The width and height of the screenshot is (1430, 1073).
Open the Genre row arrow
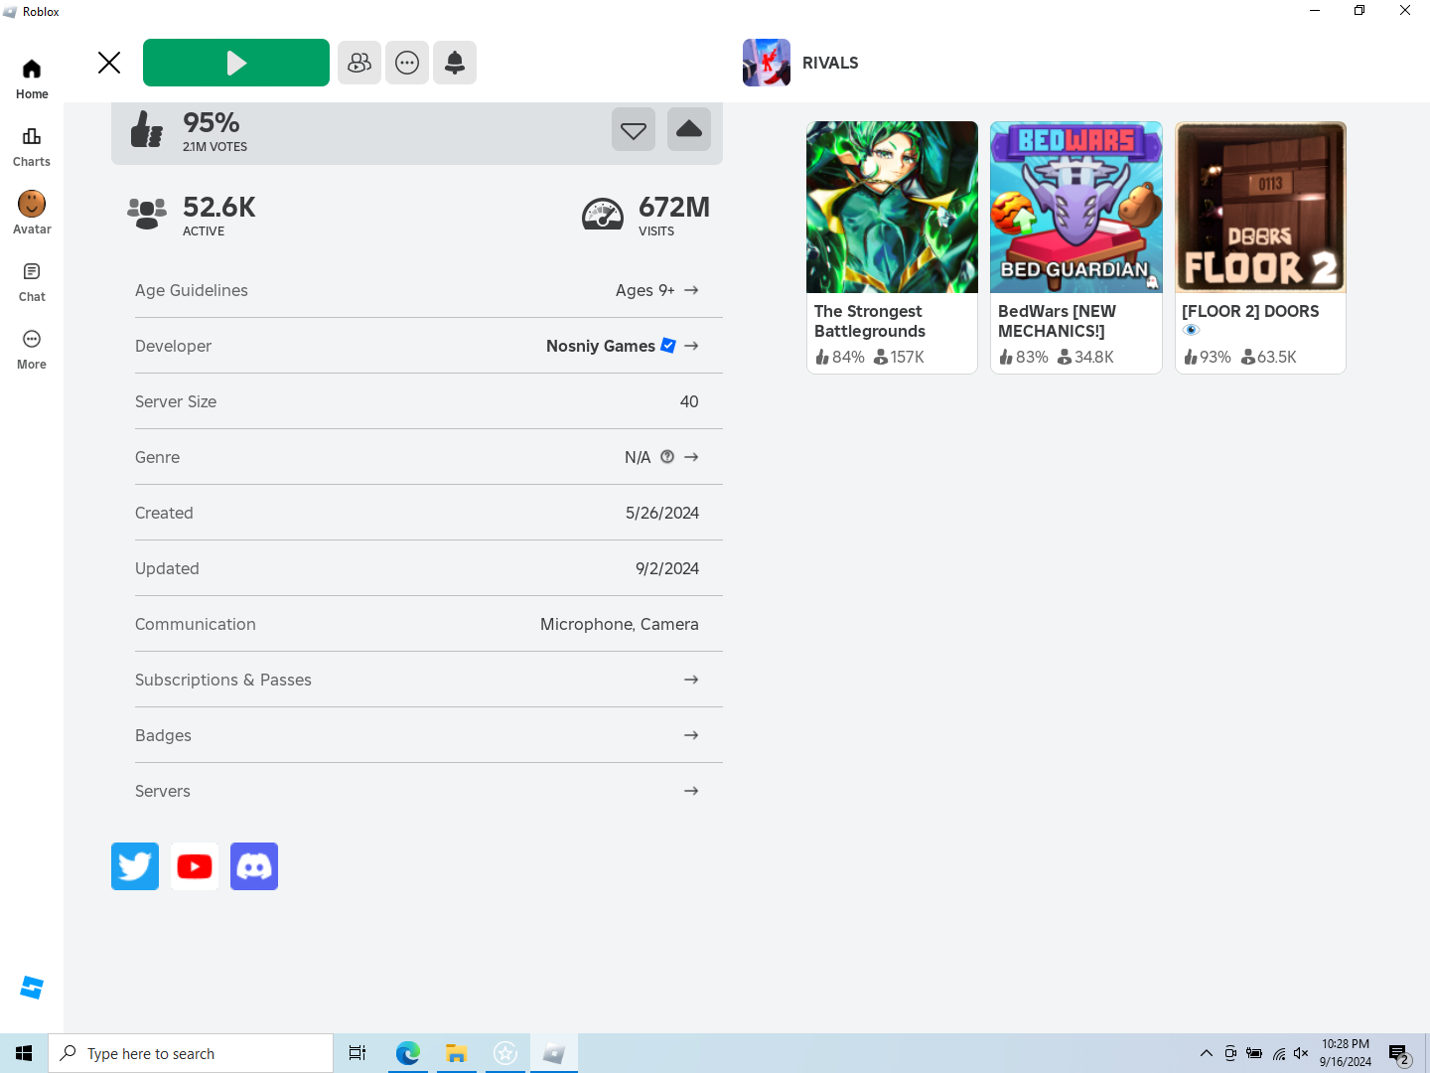click(691, 457)
